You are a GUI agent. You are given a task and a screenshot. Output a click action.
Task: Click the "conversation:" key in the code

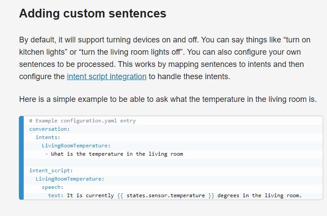pos(49,129)
